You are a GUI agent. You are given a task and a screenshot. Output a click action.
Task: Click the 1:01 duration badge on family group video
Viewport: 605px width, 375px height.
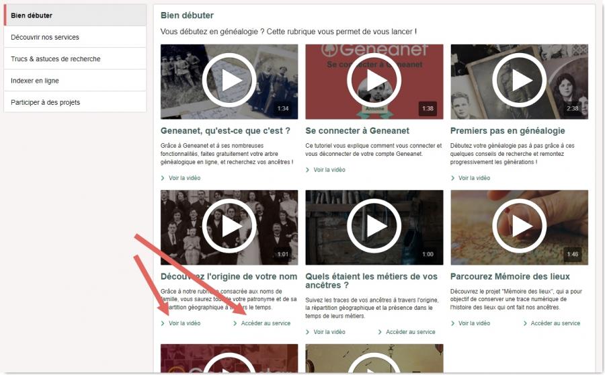pyautogui.click(x=283, y=254)
